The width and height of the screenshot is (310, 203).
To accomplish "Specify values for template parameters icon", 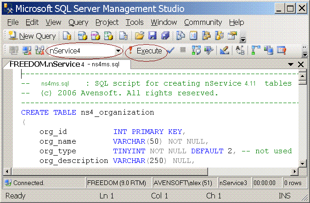I will (x=240, y=50).
